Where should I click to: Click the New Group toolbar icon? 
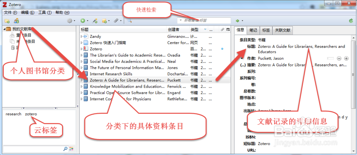tap(16, 21)
